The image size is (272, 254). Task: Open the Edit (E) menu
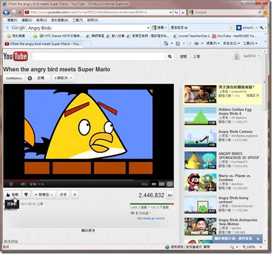point(26,20)
